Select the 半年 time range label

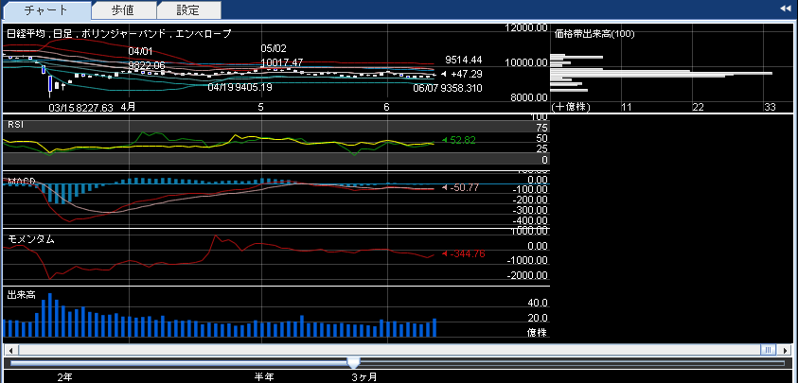[x=263, y=376]
